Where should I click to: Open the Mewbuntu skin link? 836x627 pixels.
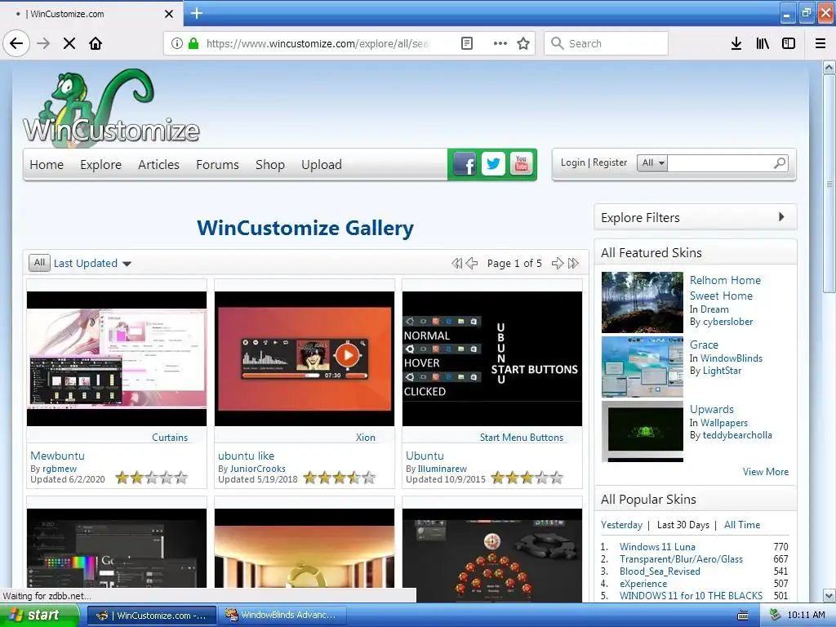click(x=57, y=456)
